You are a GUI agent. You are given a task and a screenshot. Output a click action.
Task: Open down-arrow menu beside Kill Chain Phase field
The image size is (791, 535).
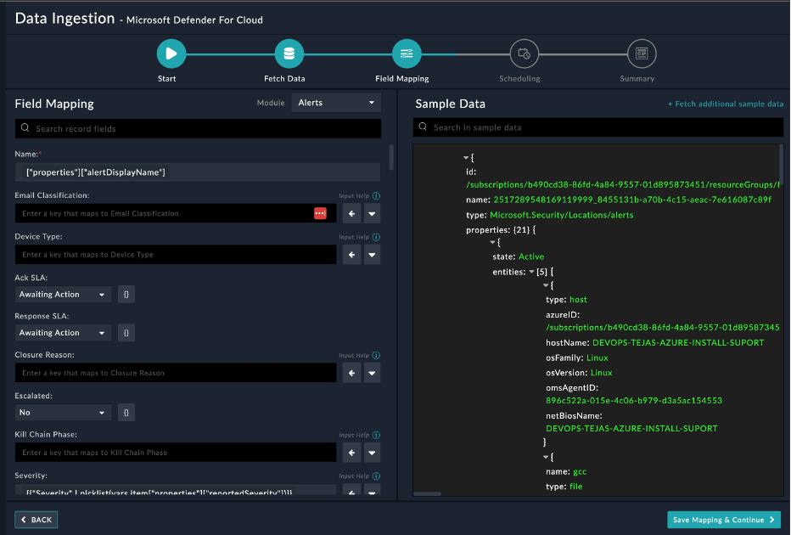tap(372, 453)
